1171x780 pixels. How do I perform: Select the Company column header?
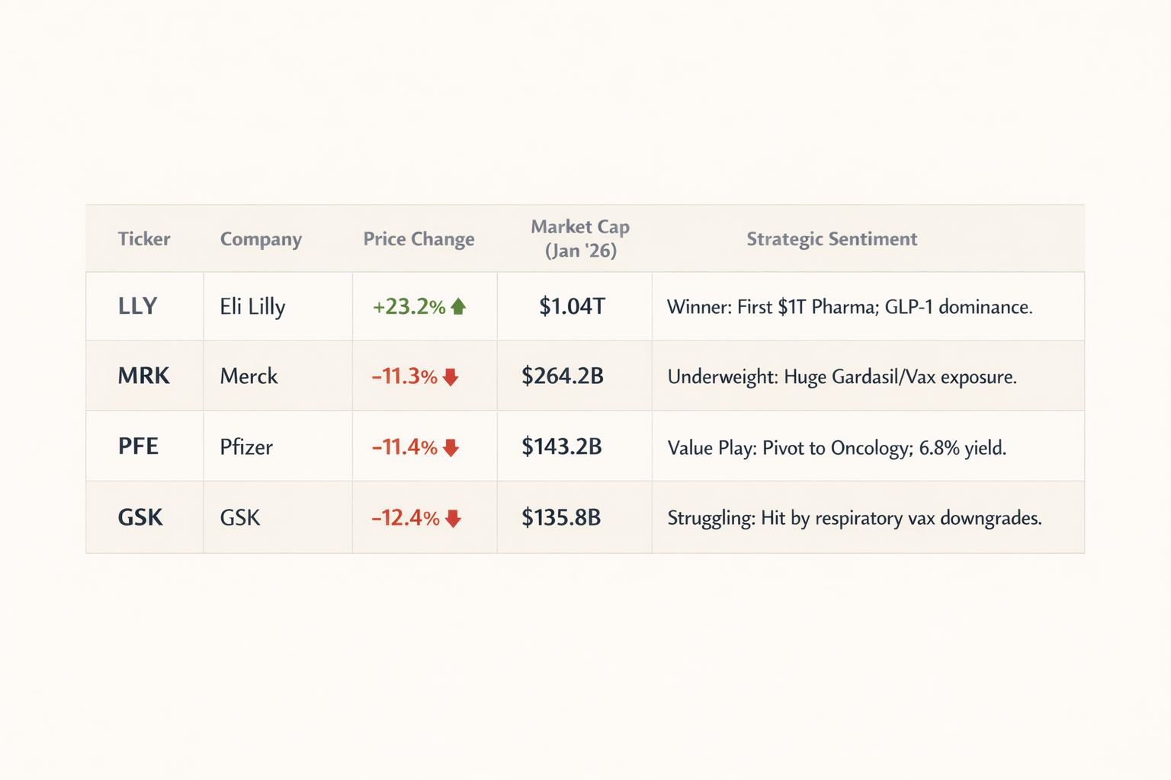coord(261,239)
